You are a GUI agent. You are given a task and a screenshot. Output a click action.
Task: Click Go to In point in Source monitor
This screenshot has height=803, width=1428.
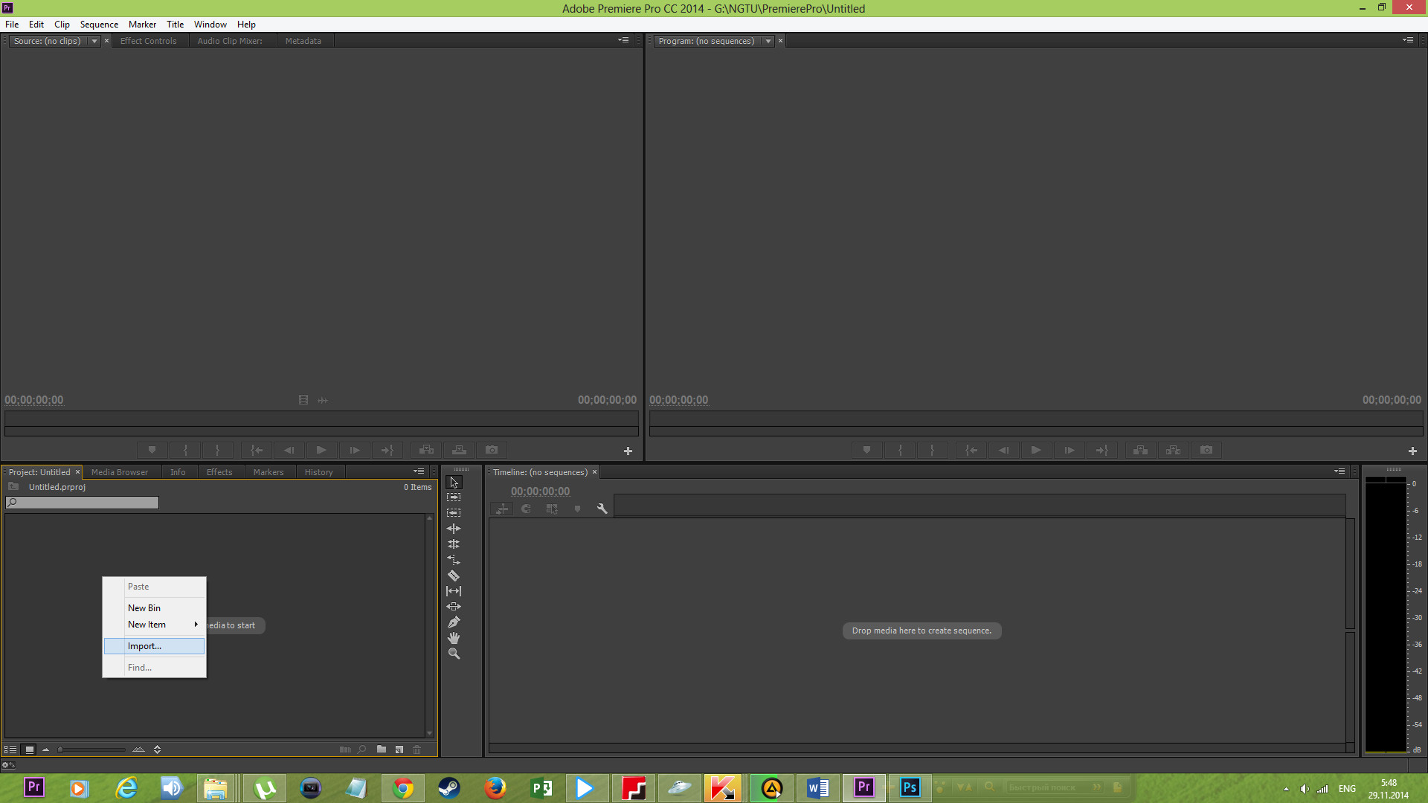pos(257,450)
